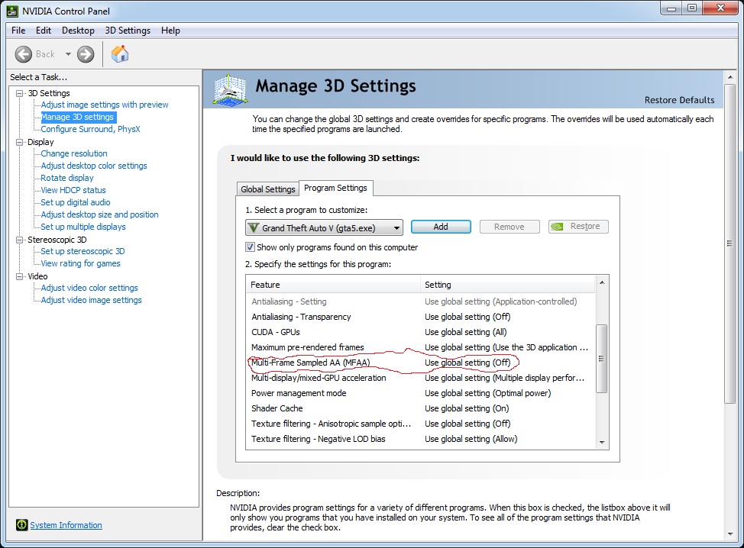Image resolution: width=744 pixels, height=548 pixels.
Task: Click the Feature column header
Action: tap(334, 285)
